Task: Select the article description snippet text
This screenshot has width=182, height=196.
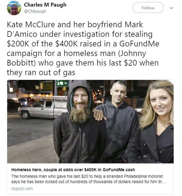Action: pos(88,179)
